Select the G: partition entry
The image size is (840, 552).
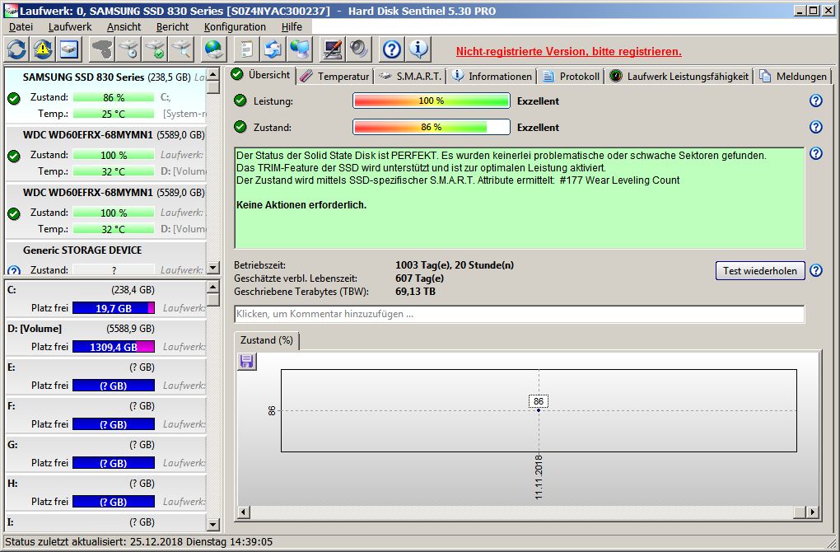click(105, 453)
